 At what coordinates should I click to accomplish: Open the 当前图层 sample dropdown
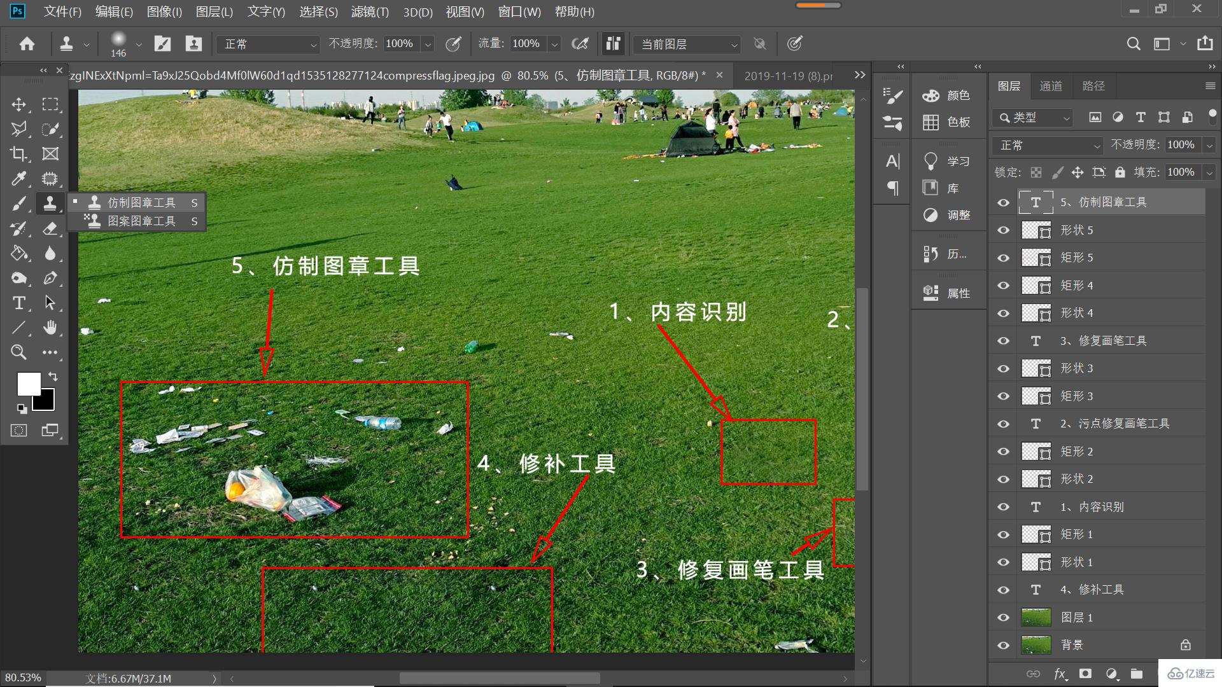coord(687,44)
